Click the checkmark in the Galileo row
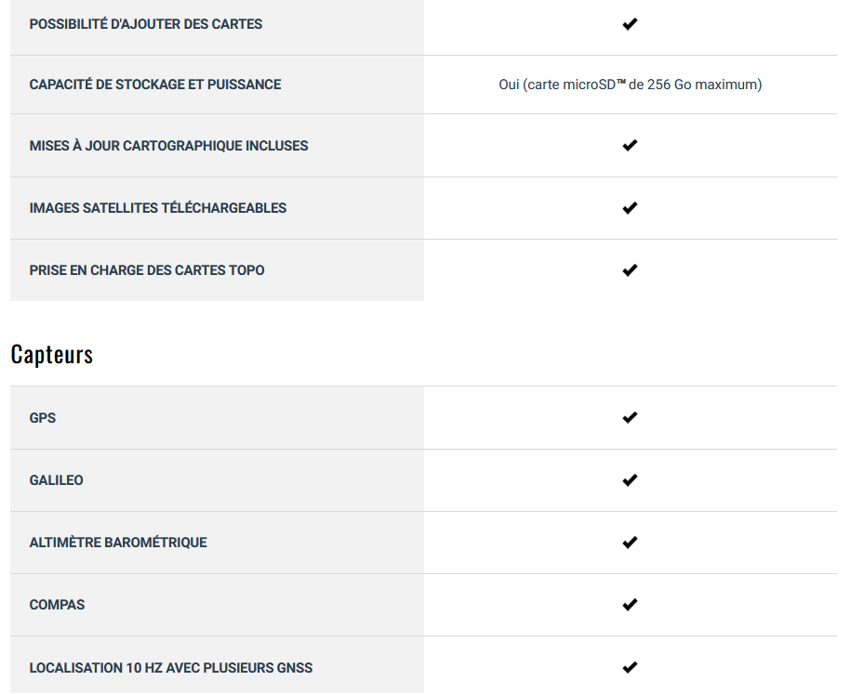The width and height of the screenshot is (864, 694). 630,480
